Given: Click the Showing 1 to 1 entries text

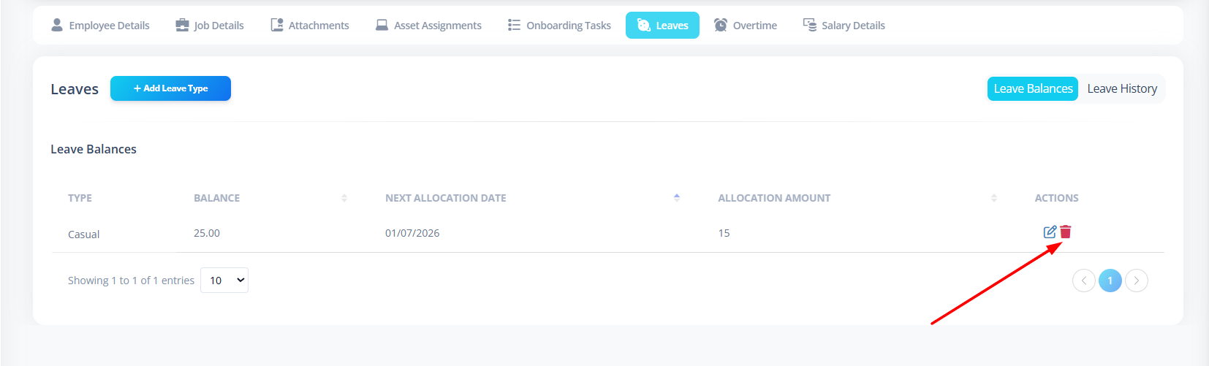Looking at the screenshot, I should click(x=131, y=281).
